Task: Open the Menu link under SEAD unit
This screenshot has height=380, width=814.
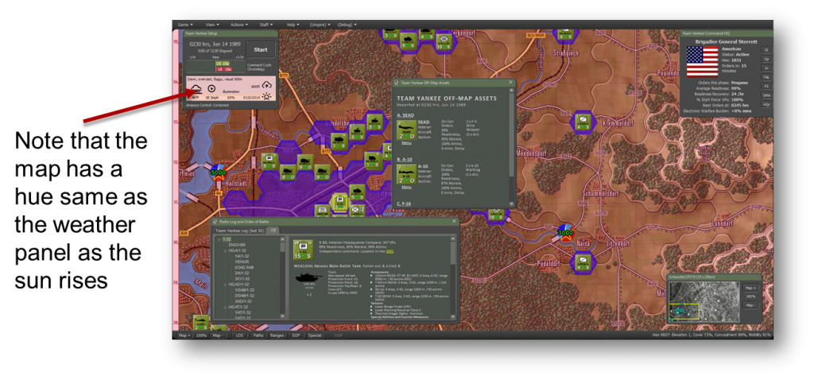Action: click(x=406, y=143)
